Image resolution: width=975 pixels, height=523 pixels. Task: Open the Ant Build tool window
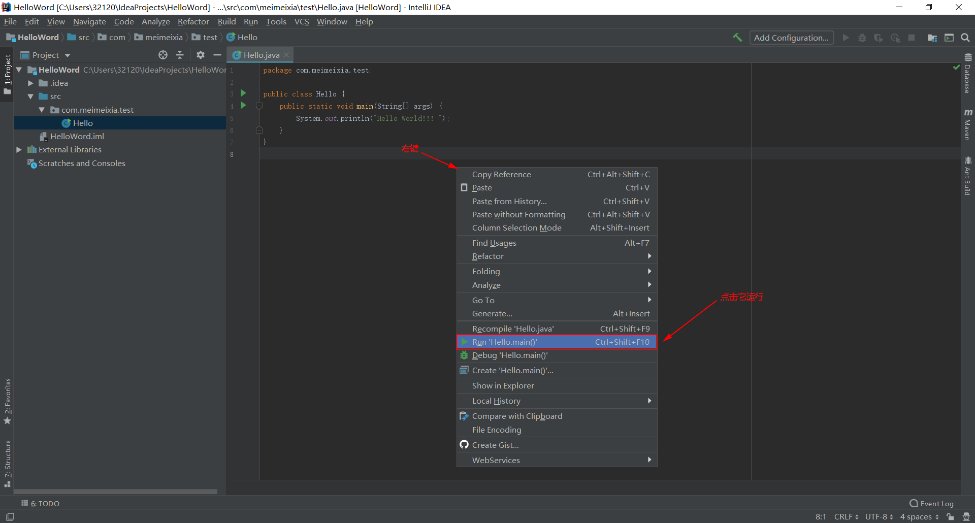click(x=968, y=176)
